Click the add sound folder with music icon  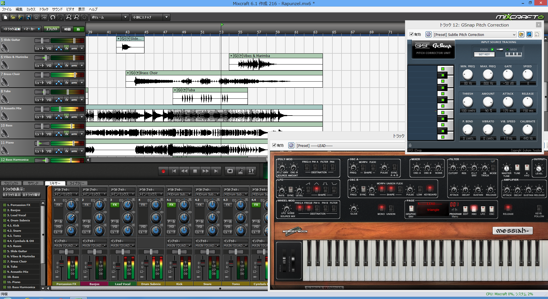coord(21,17)
